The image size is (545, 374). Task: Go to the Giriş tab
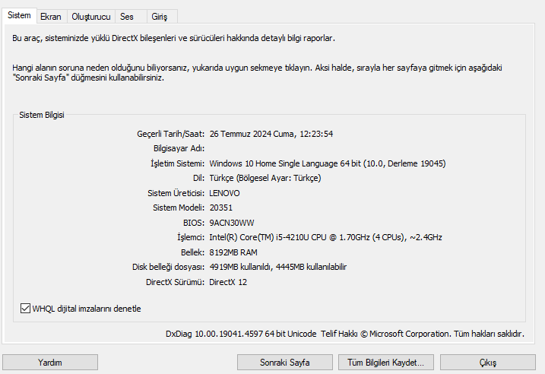[160, 16]
